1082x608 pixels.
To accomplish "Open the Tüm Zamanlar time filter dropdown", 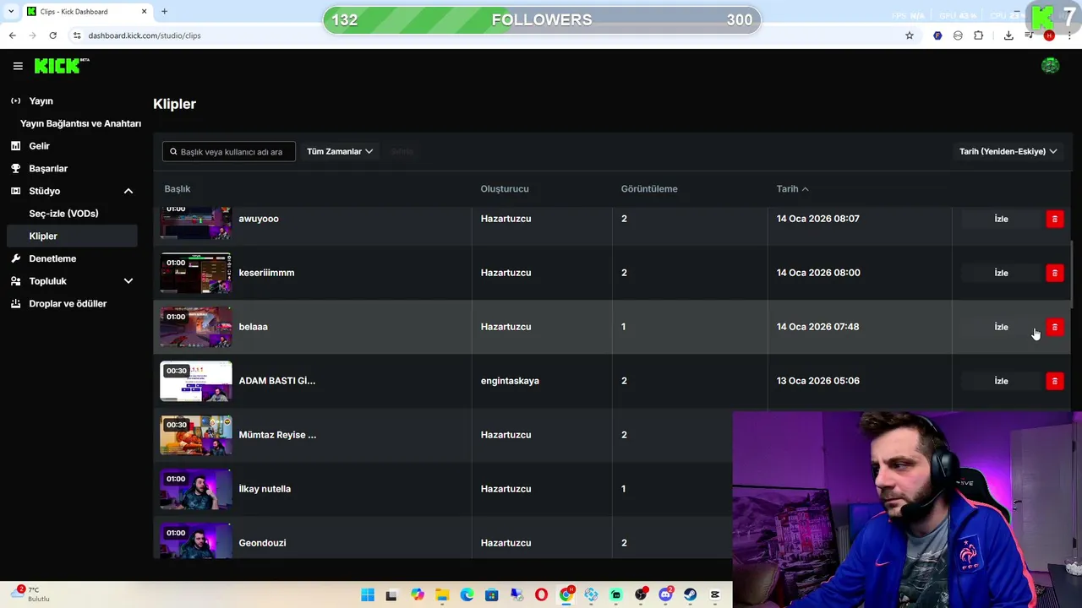I will click(339, 151).
